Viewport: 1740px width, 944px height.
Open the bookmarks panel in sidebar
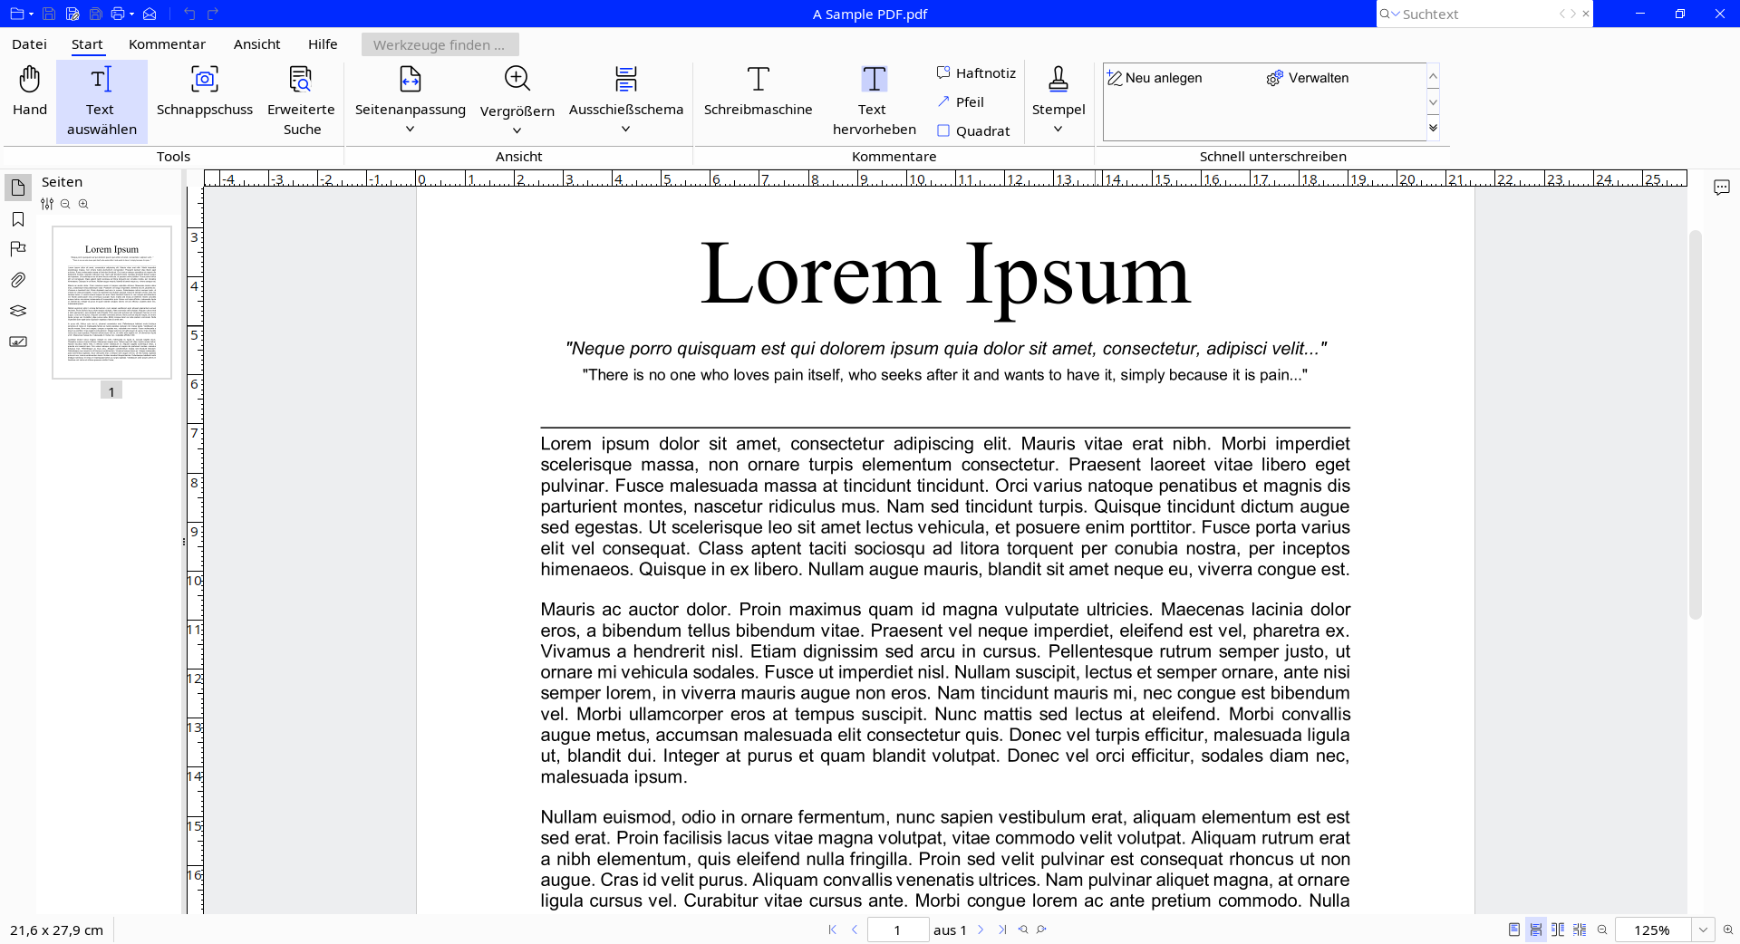[x=18, y=219]
